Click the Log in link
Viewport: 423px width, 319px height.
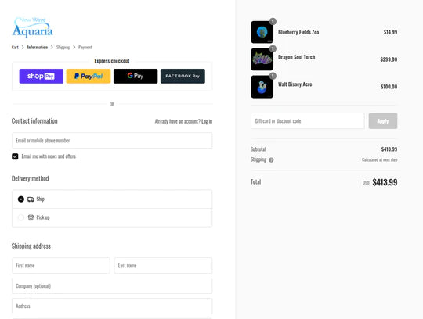click(207, 121)
